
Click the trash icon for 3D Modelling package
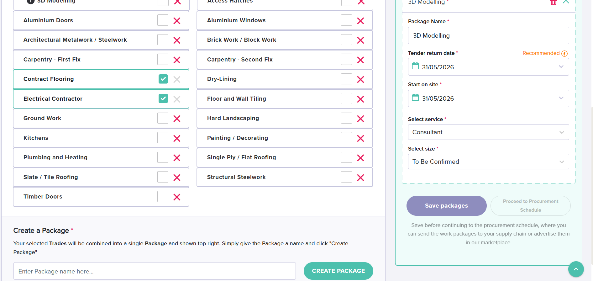tap(554, 3)
